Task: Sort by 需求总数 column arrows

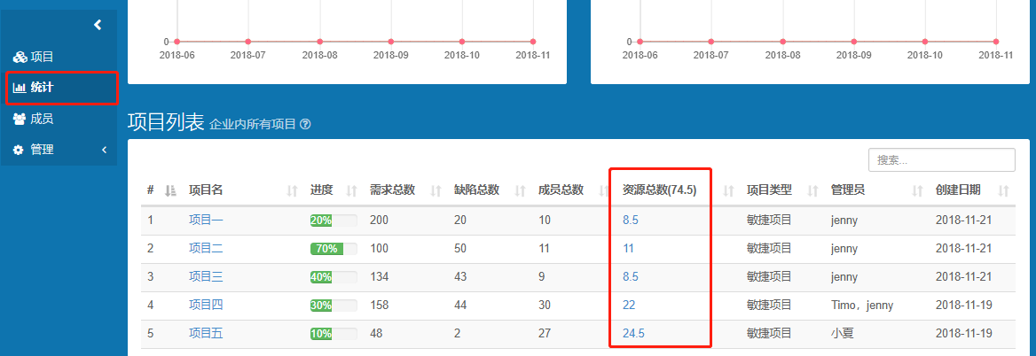Action: pos(436,190)
